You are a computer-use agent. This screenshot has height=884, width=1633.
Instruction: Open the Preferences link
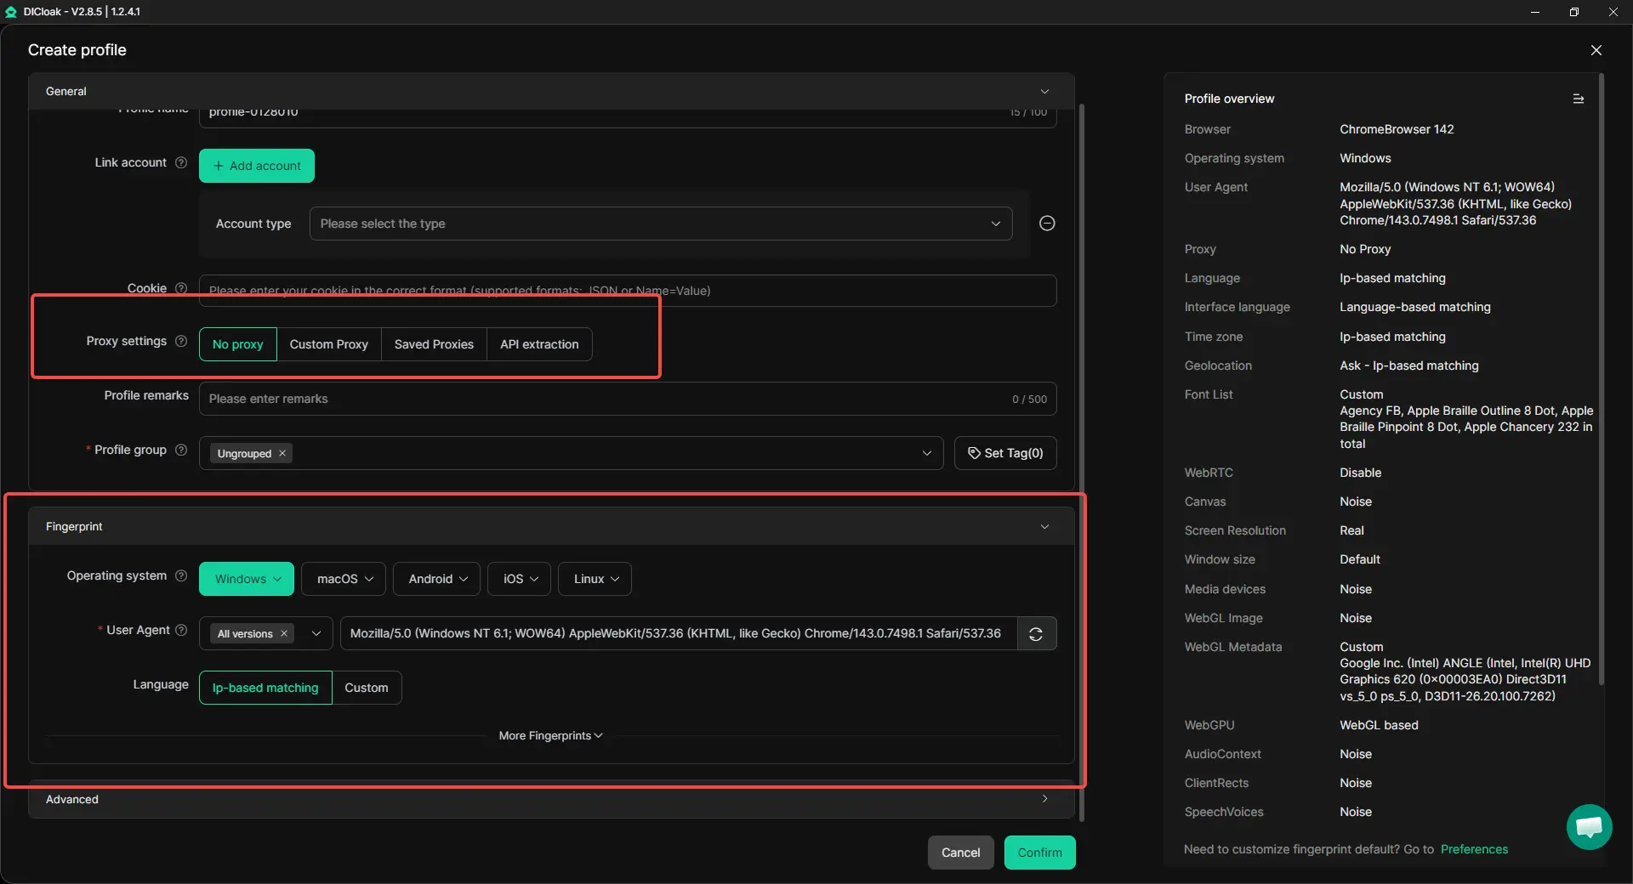[x=1473, y=850]
